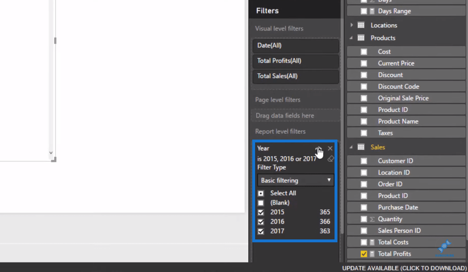Uncheck the 2016 year filter
The image size is (468, 272).
tap(261, 222)
